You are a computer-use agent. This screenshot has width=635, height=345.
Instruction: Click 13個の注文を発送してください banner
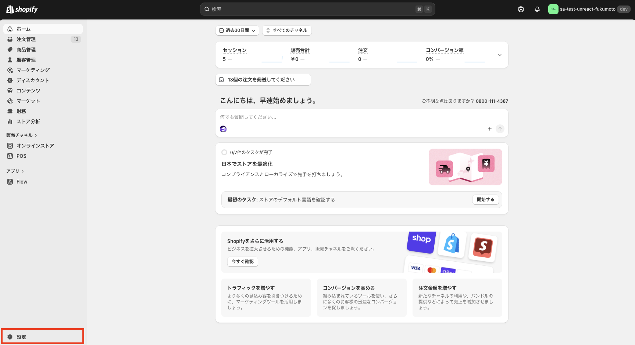point(263,80)
